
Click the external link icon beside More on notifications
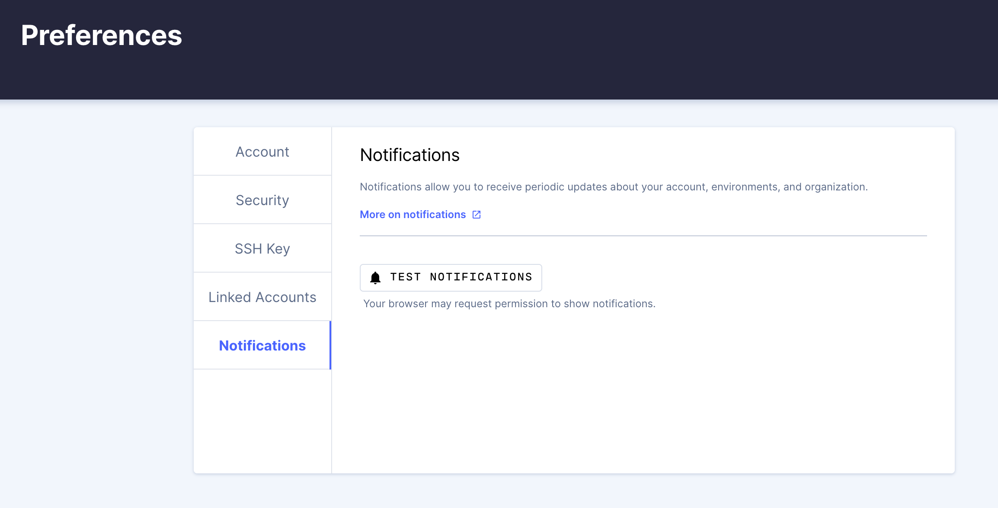477,215
